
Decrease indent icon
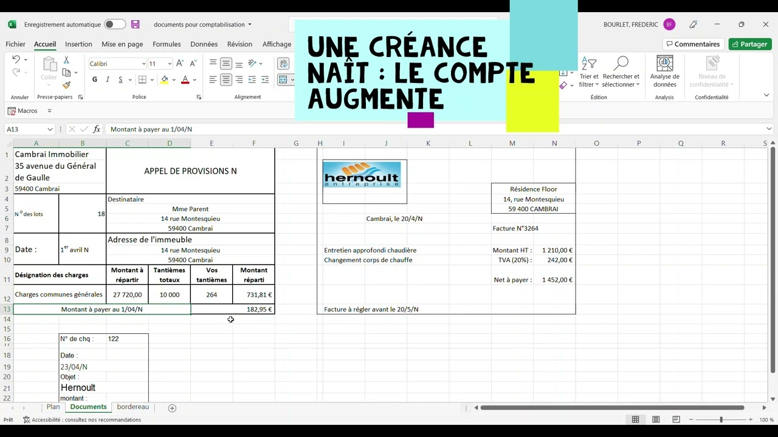click(x=252, y=80)
